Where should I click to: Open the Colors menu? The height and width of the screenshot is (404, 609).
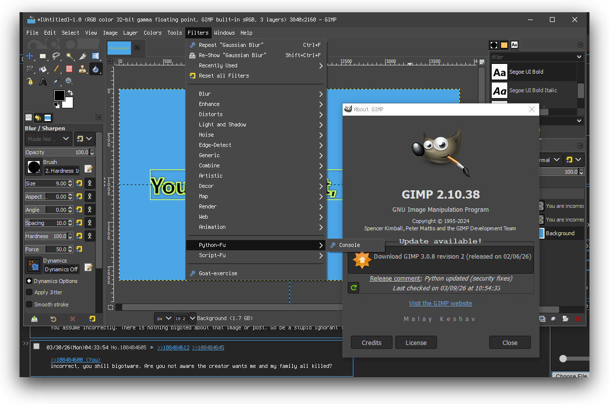(152, 33)
